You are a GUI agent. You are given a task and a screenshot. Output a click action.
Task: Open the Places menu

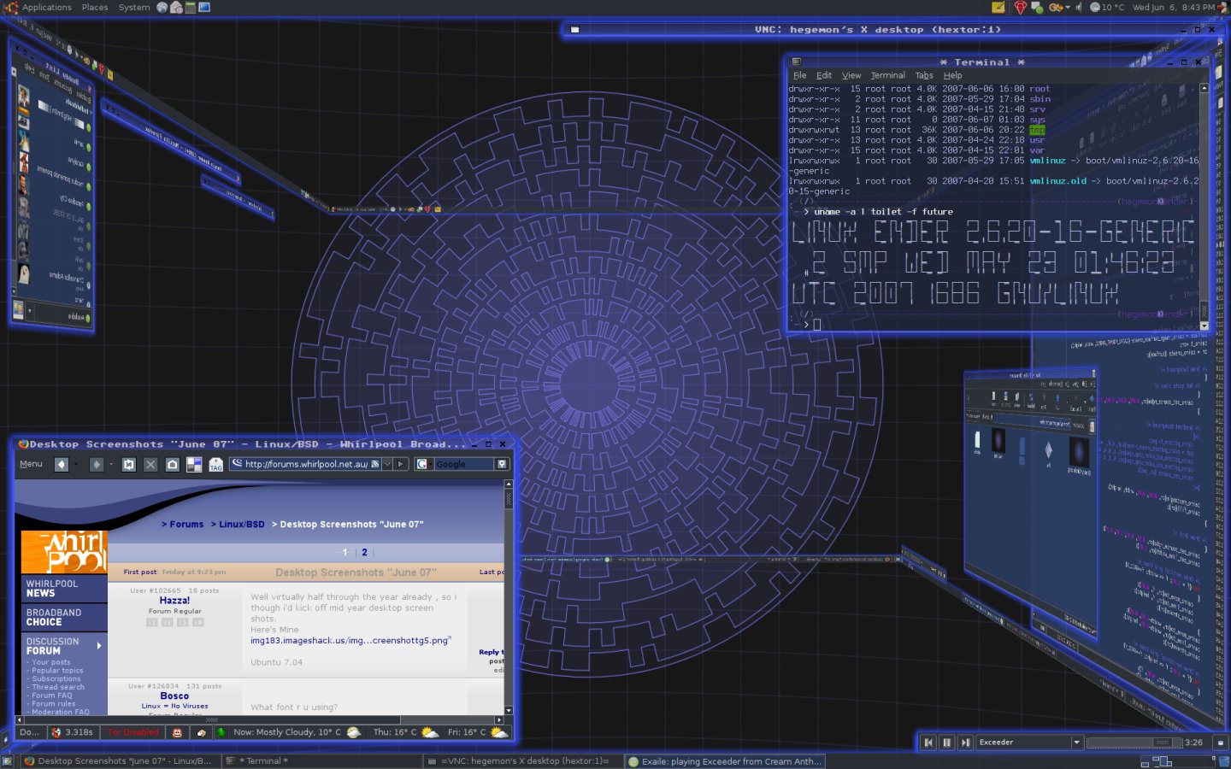[95, 7]
